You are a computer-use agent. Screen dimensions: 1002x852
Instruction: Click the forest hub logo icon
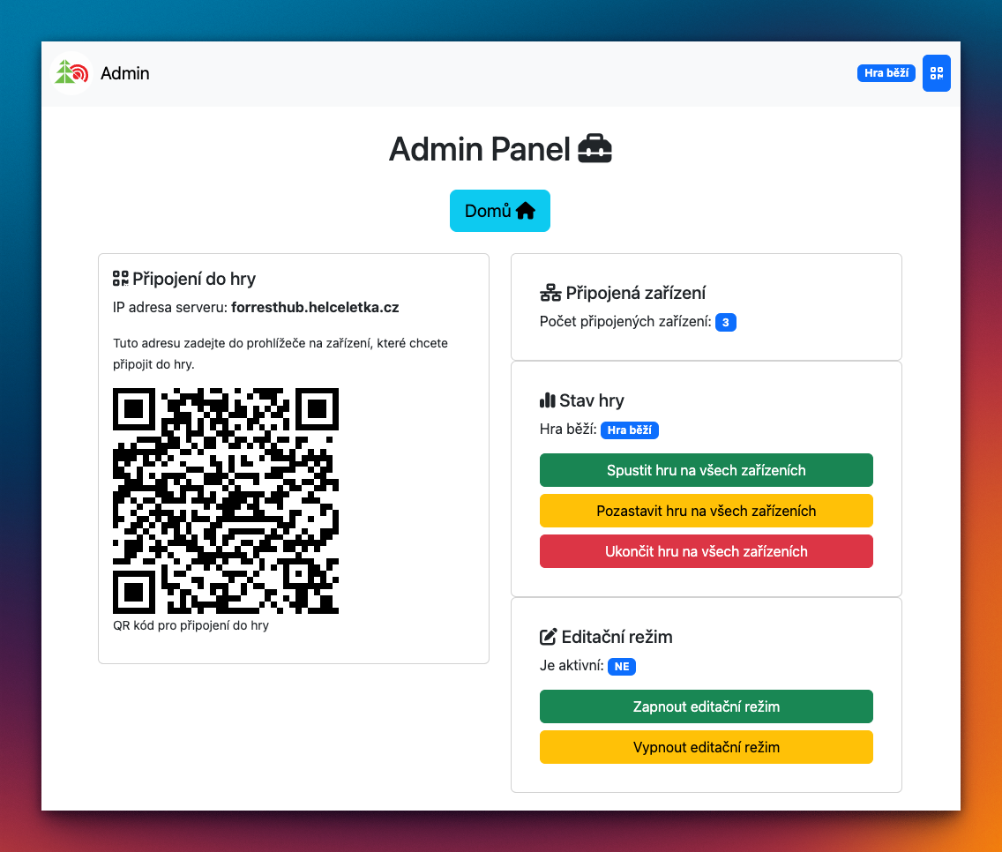[71, 73]
